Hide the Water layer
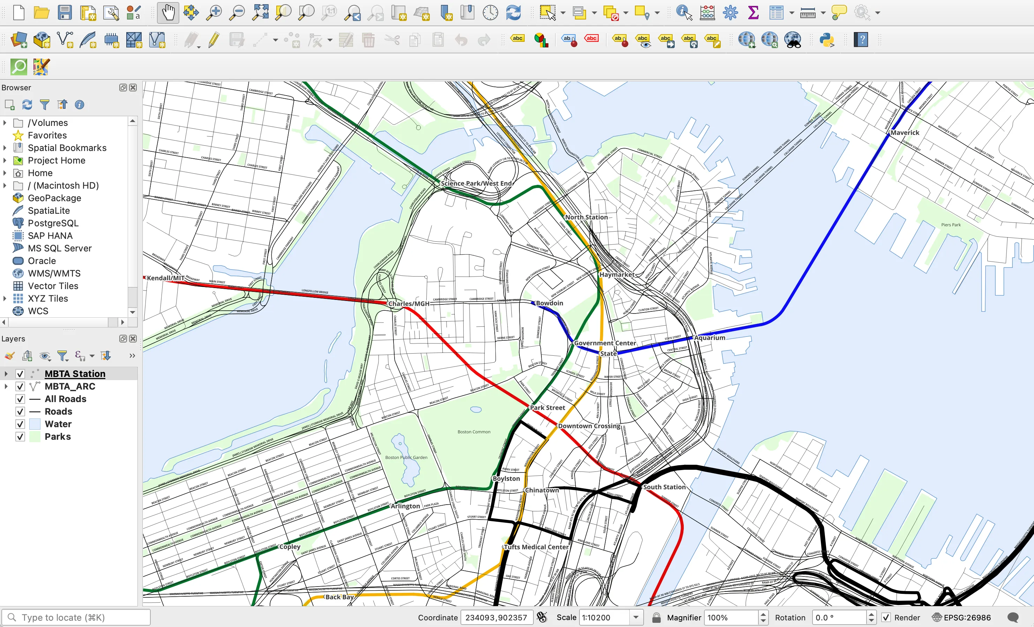This screenshot has height=627, width=1034. [x=20, y=424]
